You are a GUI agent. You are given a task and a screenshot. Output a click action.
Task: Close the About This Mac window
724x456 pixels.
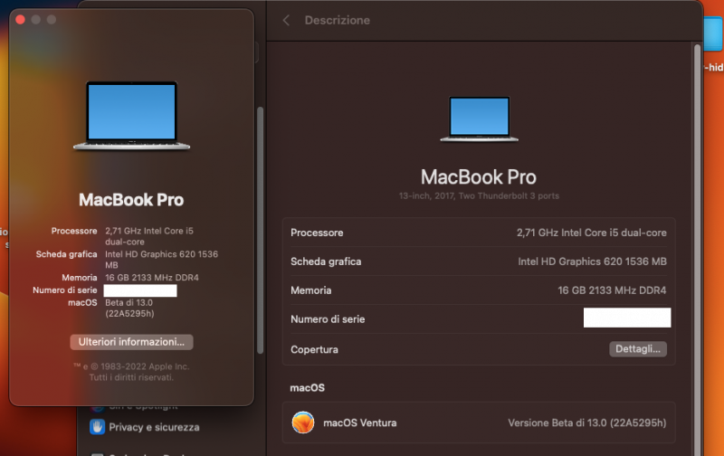20,19
